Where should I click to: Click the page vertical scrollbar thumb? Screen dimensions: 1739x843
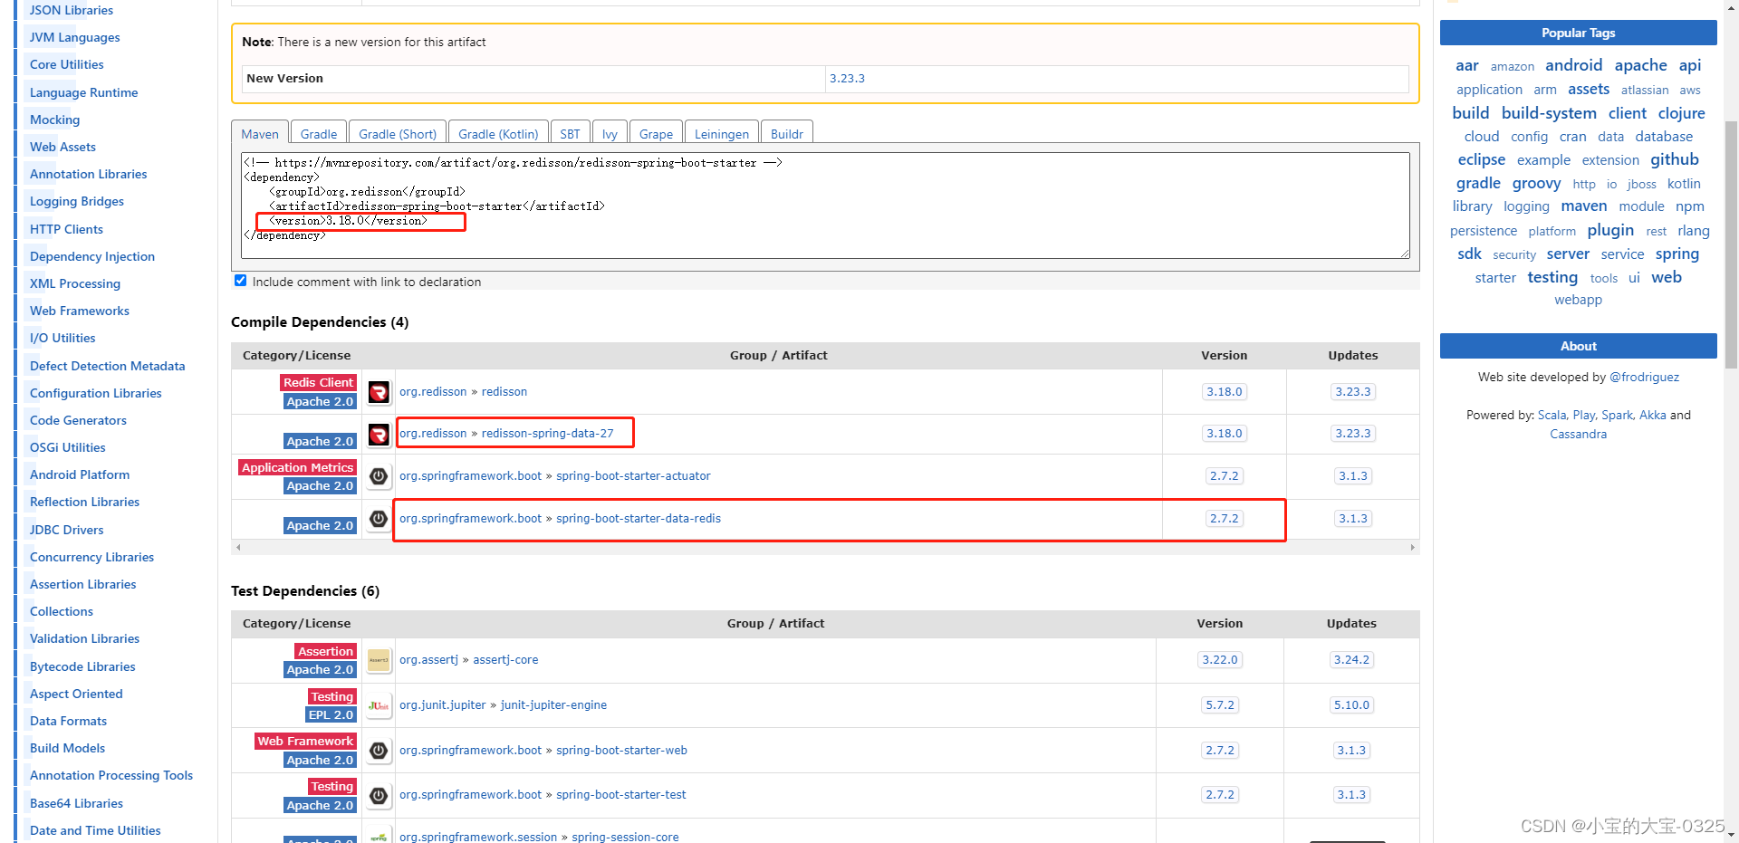[1731, 244]
